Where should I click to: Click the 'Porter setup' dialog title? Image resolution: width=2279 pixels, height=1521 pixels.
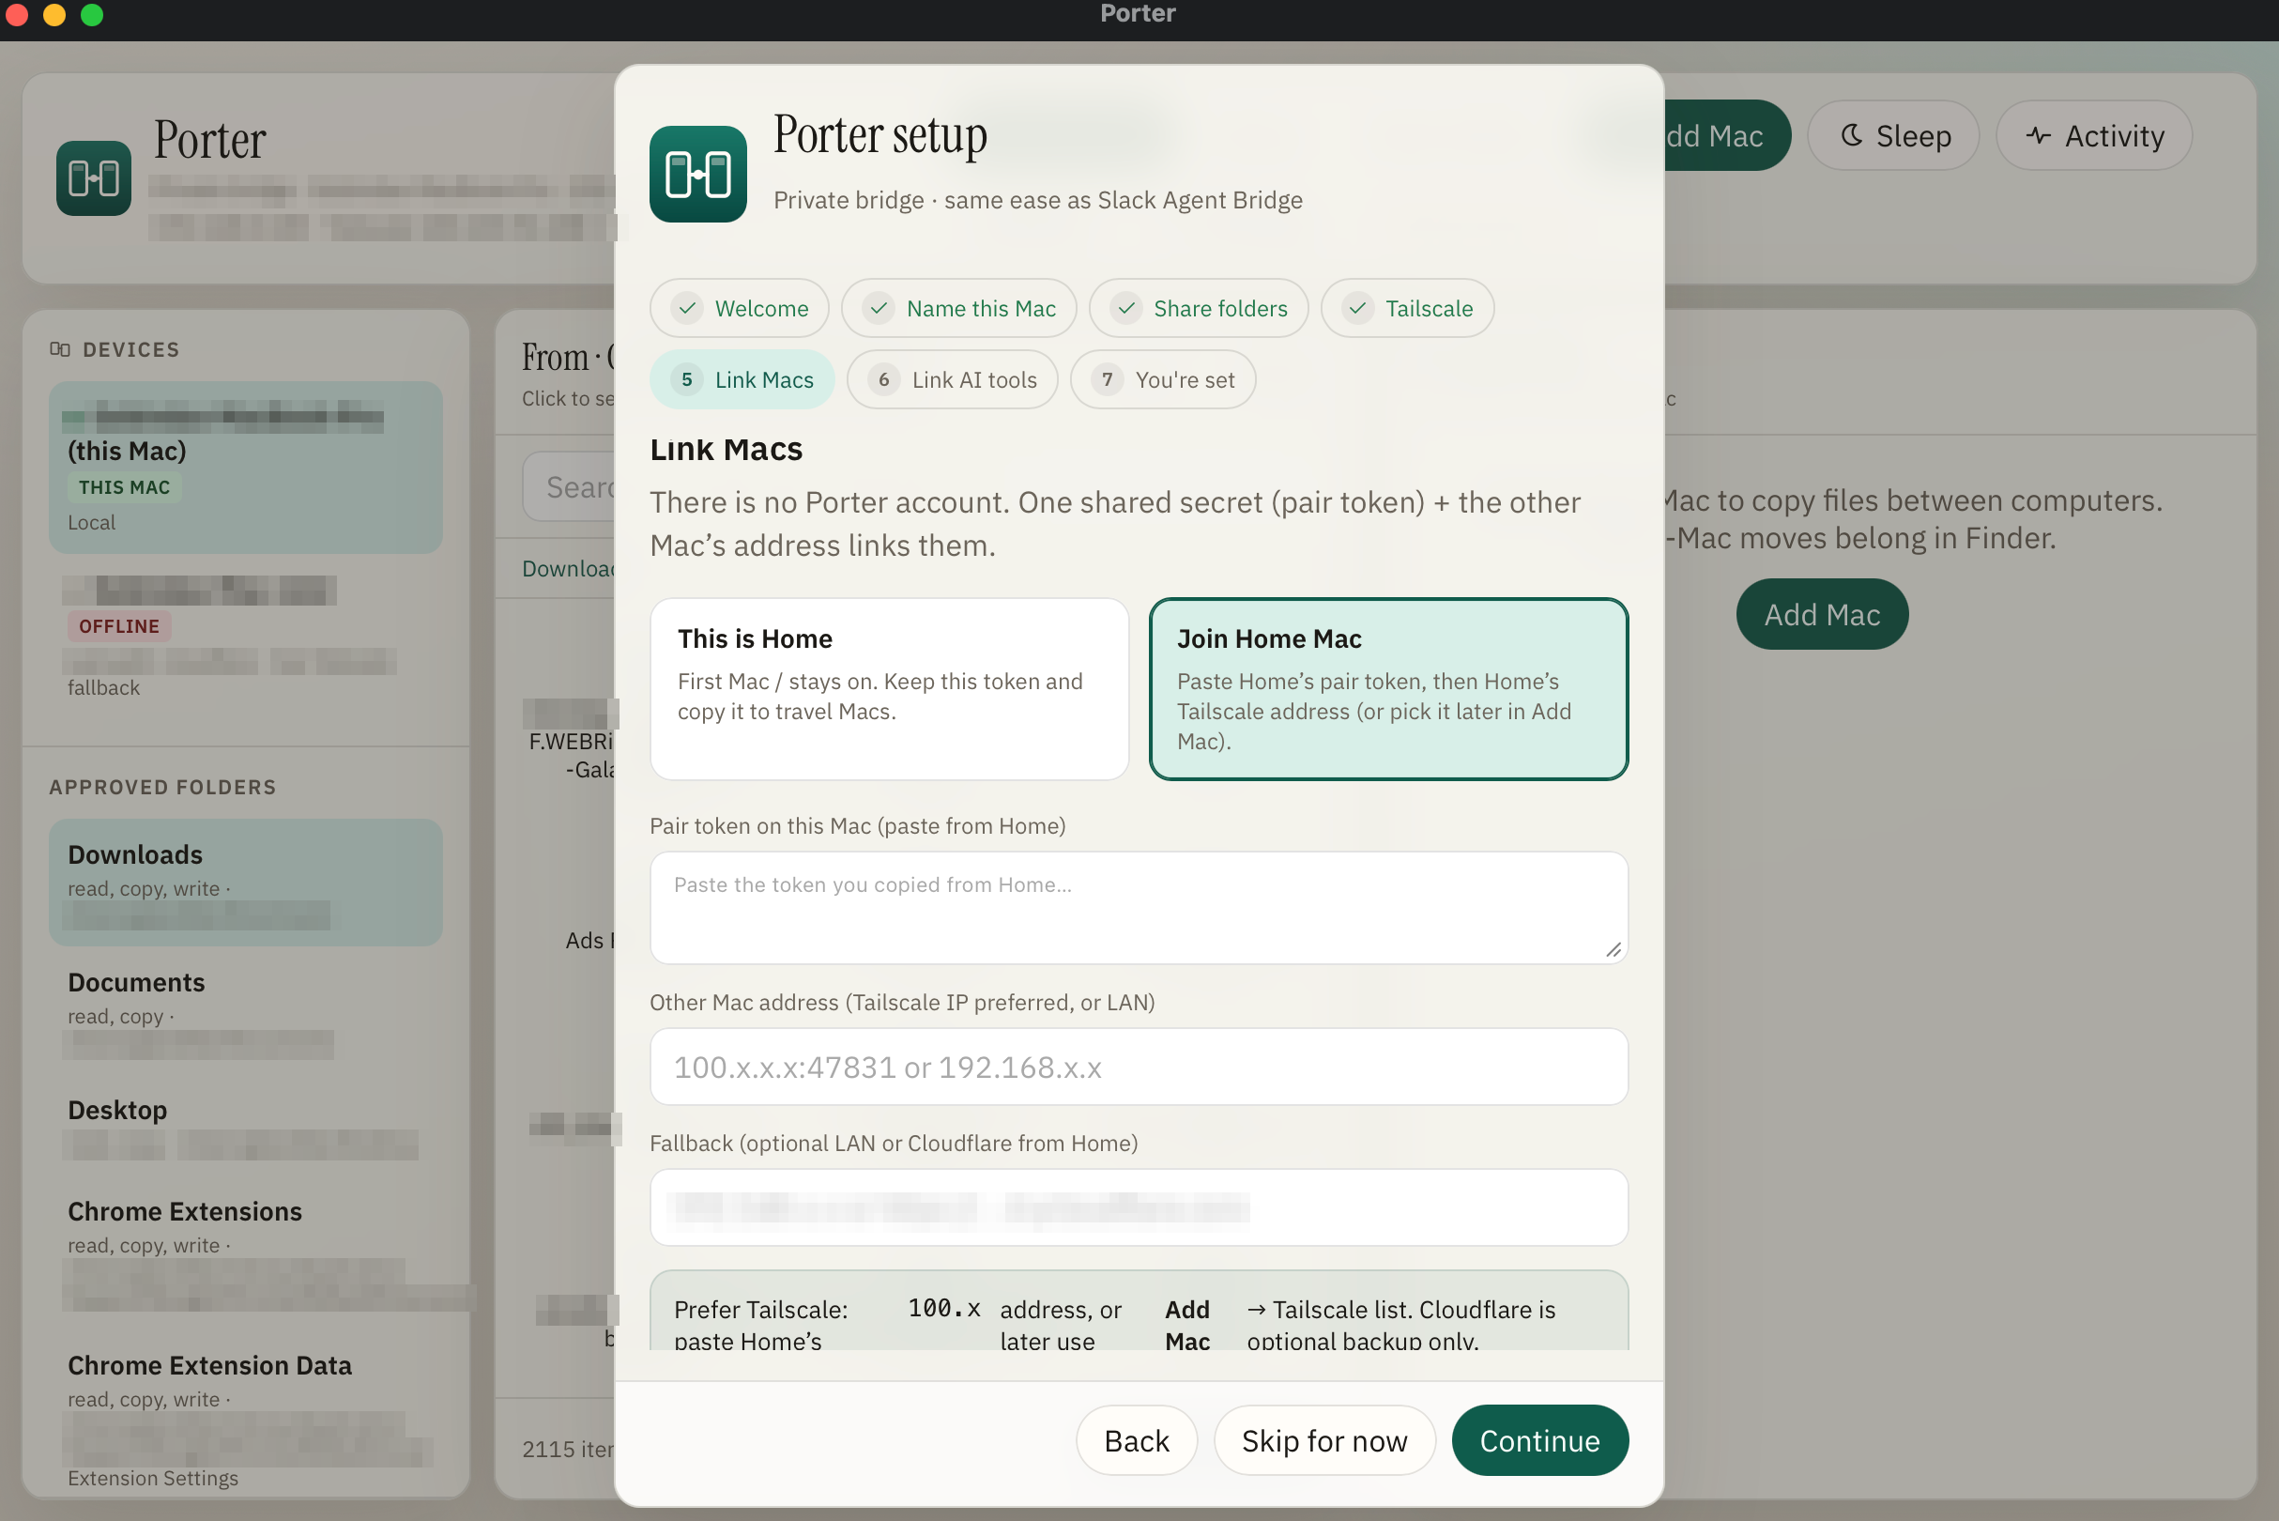879,136
